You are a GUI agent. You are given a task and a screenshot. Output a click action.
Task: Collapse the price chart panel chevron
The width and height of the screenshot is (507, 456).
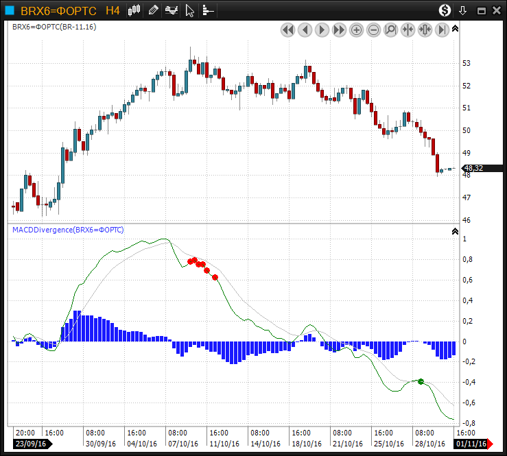click(x=455, y=28)
